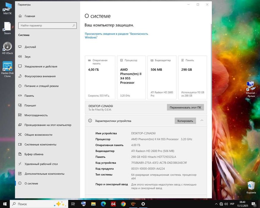This screenshot has width=260, height=208.
Task: Open the red 64 app on taskbar
Action: (113, 204)
